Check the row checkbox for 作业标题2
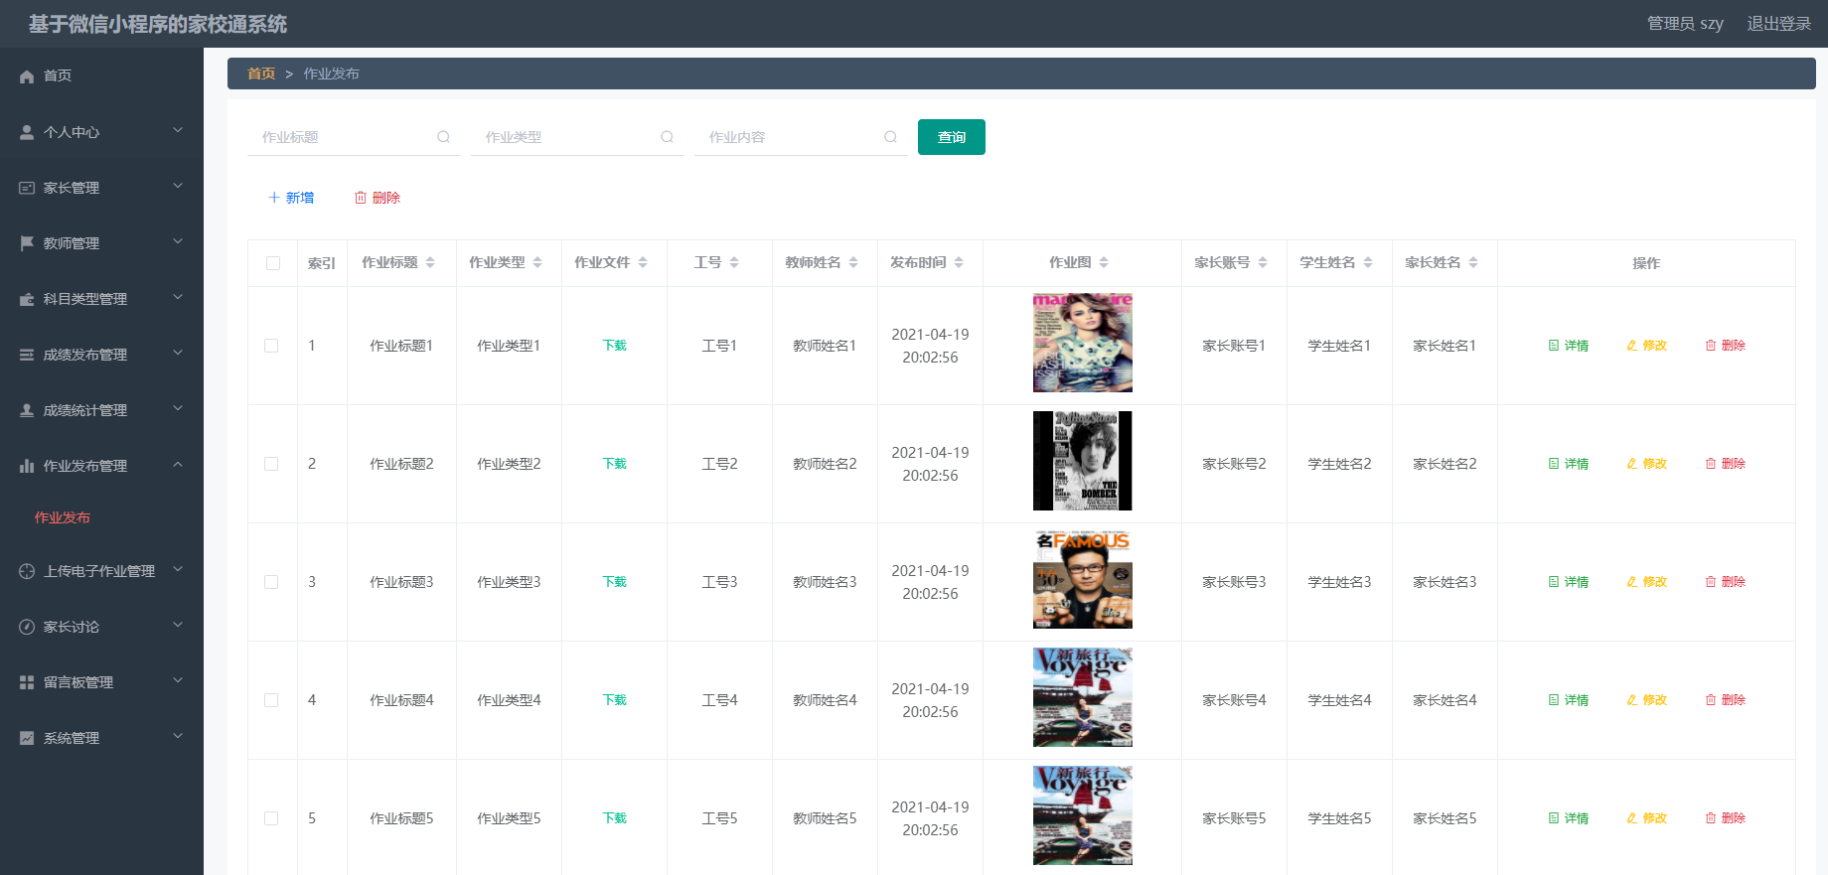Image resolution: width=1828 pixels, height=875 pixels. (x=271, y=464)
